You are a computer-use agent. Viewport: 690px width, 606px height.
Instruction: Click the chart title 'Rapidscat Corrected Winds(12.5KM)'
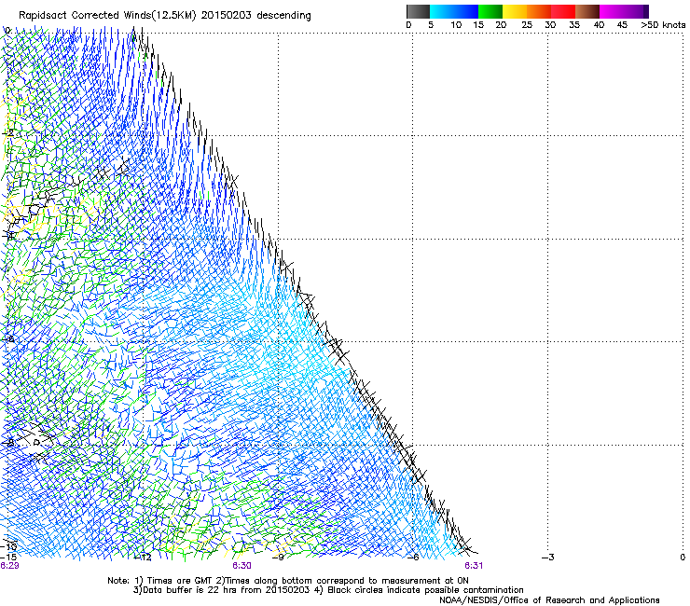point(107,16)
